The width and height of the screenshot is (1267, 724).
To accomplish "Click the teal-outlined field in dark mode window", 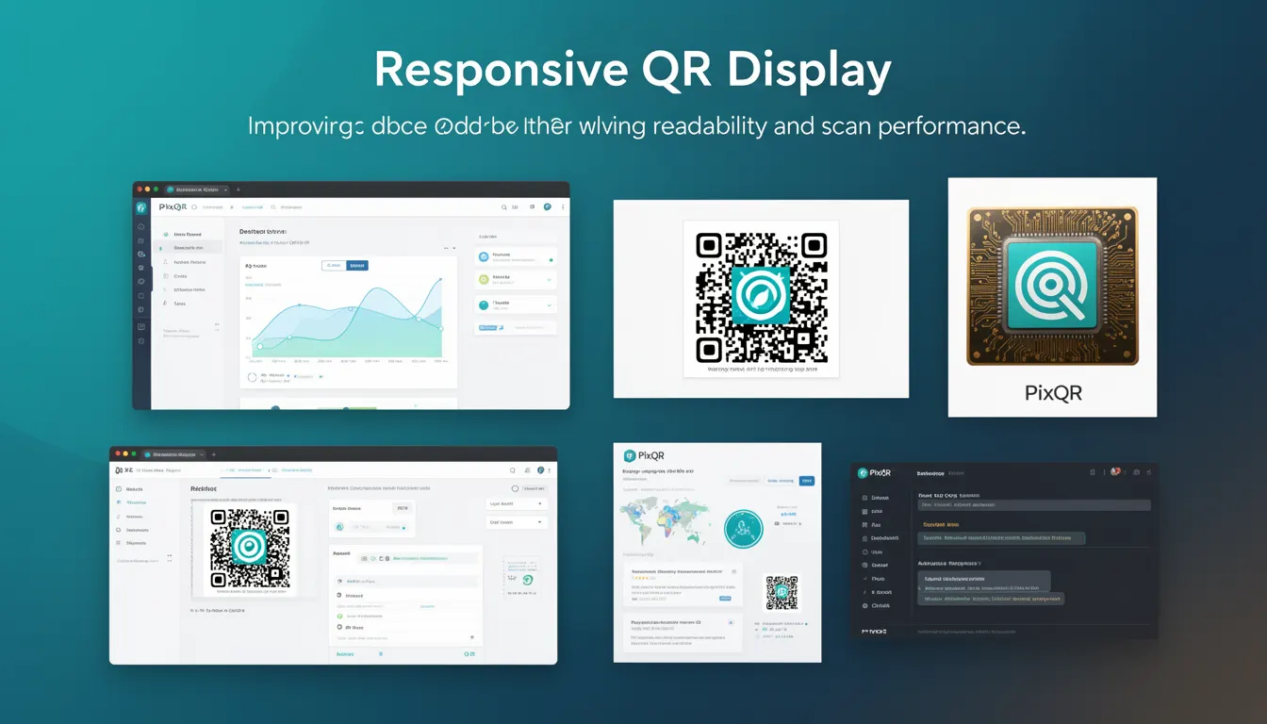I will (1001, 538).
